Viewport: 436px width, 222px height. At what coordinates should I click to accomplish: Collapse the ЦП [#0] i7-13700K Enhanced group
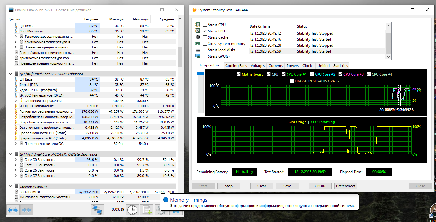pos(11,74)
